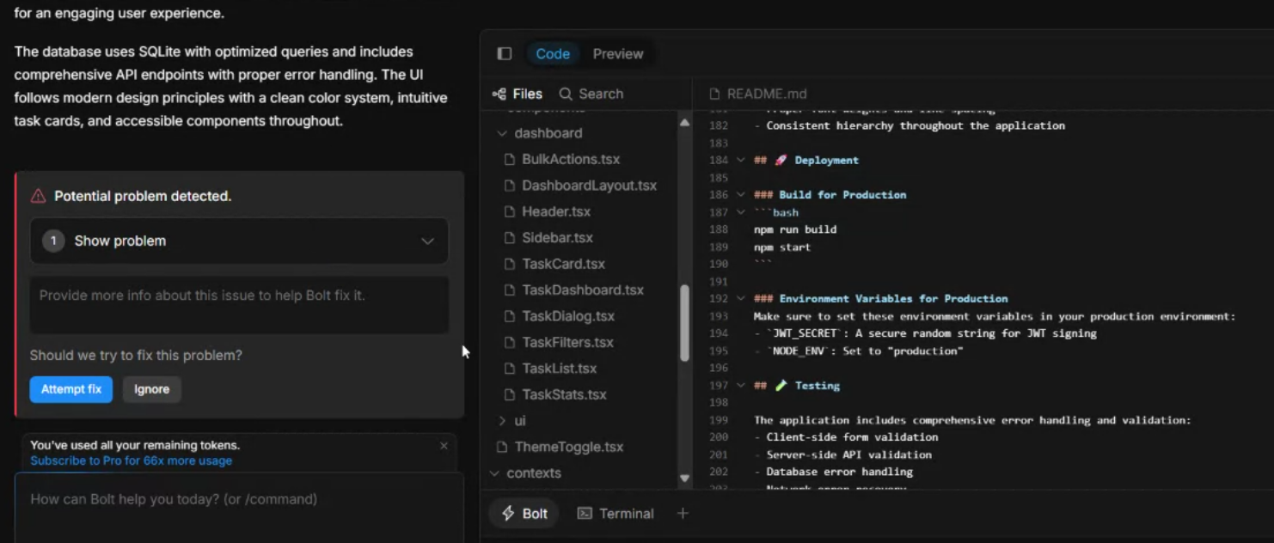Open BulkActions.tsx file

(571, 159)
